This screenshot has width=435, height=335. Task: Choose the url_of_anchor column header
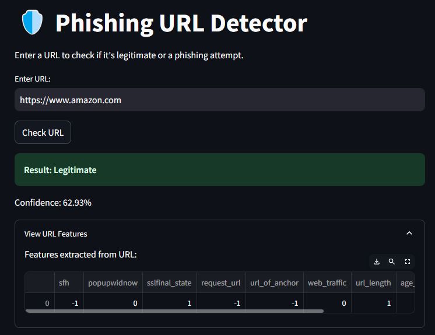point(274,283)
